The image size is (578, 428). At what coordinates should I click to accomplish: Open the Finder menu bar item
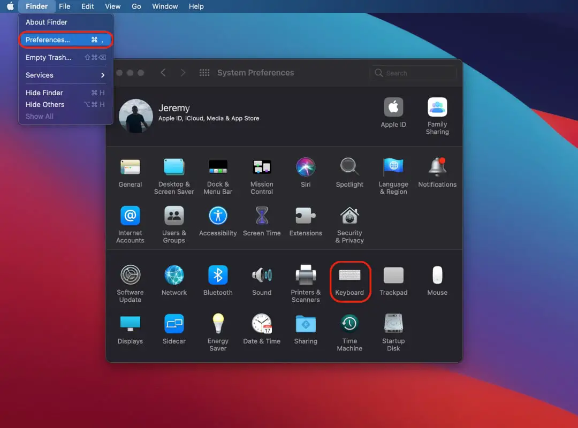click(x=36, y=6)
